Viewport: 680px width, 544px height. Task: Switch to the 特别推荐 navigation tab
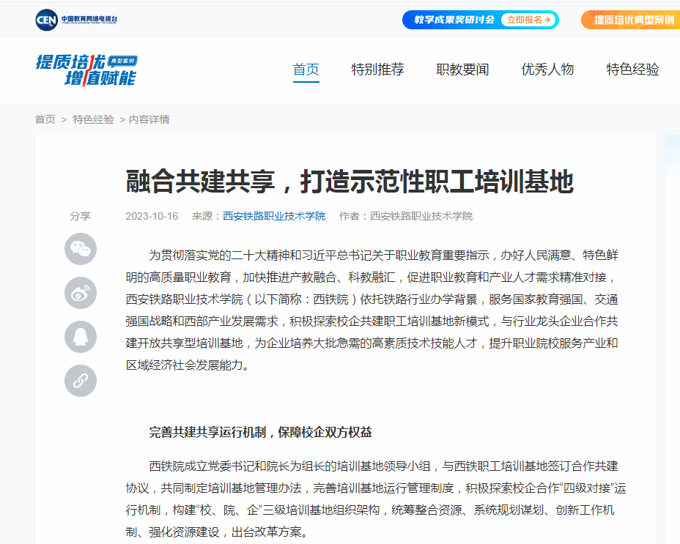[377, 70]
